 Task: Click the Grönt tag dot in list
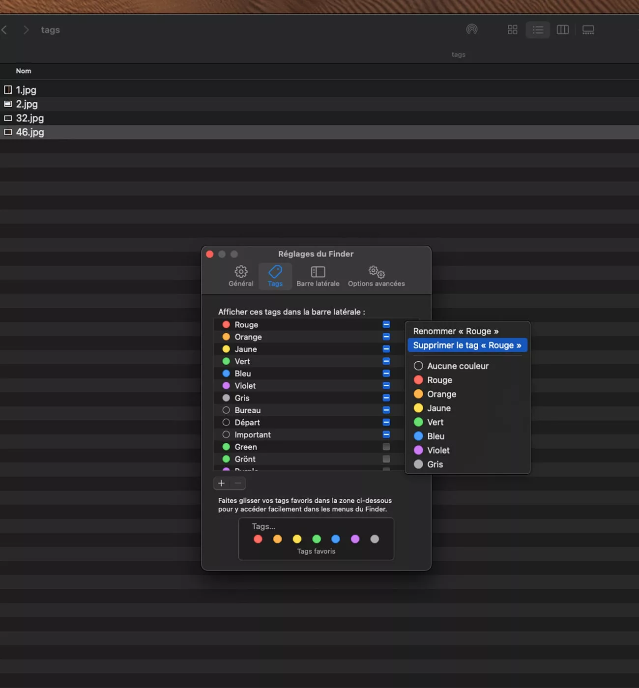click(226, 459)
